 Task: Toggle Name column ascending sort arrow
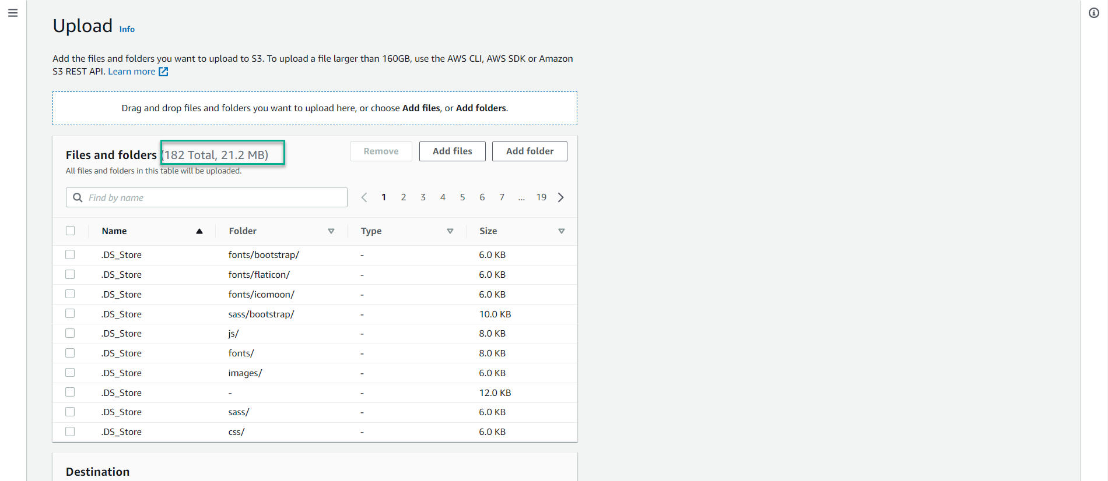[199, 231]
